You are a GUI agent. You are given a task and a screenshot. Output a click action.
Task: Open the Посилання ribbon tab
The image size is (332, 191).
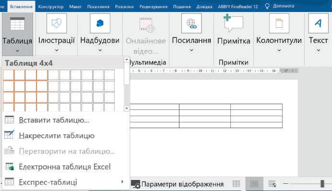pyautogui.click(x=98, y=7)
